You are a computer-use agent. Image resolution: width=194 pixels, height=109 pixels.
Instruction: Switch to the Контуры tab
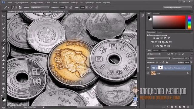(164, 51)
